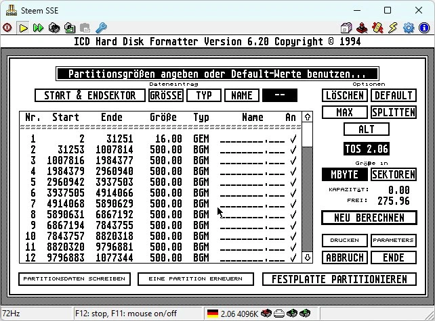Switch to TYP data entry mode
Image resolution: width=435 pixels, height=321 pixels.
click(x=204, y=95)
